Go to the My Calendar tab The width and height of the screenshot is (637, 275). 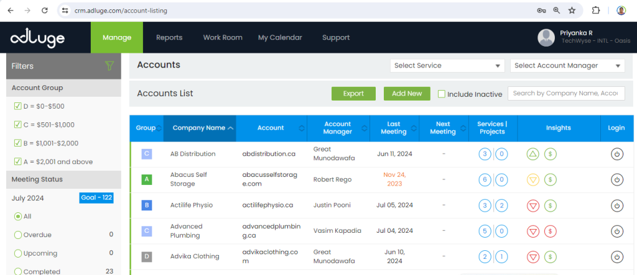(280, 37)
